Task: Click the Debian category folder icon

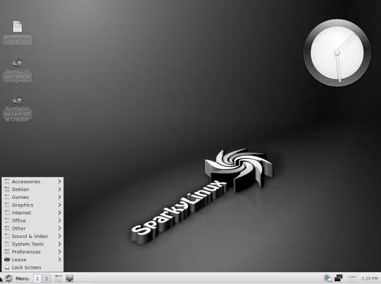Action: [x=7, y=189]
